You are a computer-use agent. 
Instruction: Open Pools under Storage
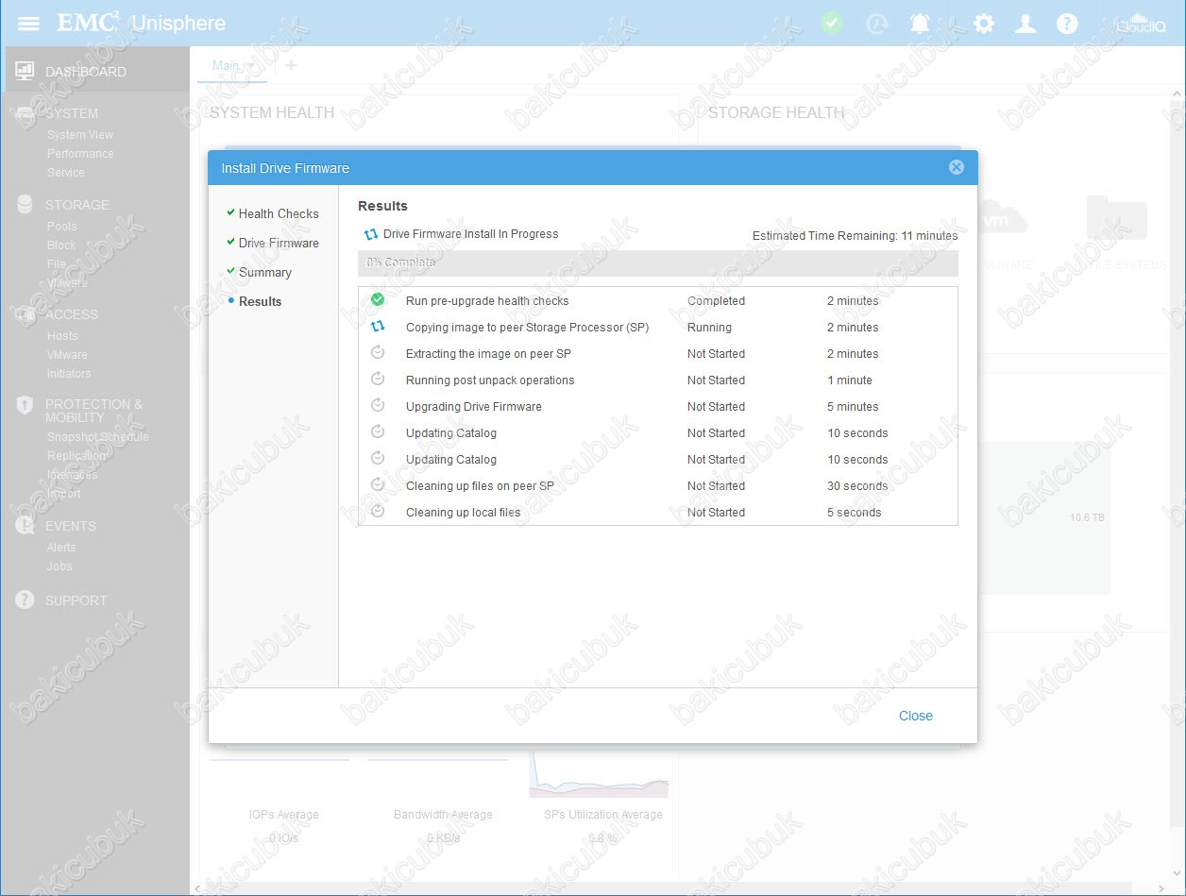tap(61, 227)
